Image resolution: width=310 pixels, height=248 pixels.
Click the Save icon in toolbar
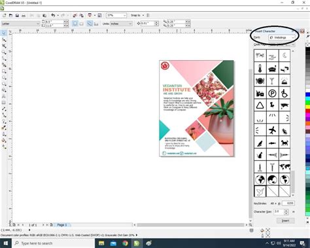point(17,16)
